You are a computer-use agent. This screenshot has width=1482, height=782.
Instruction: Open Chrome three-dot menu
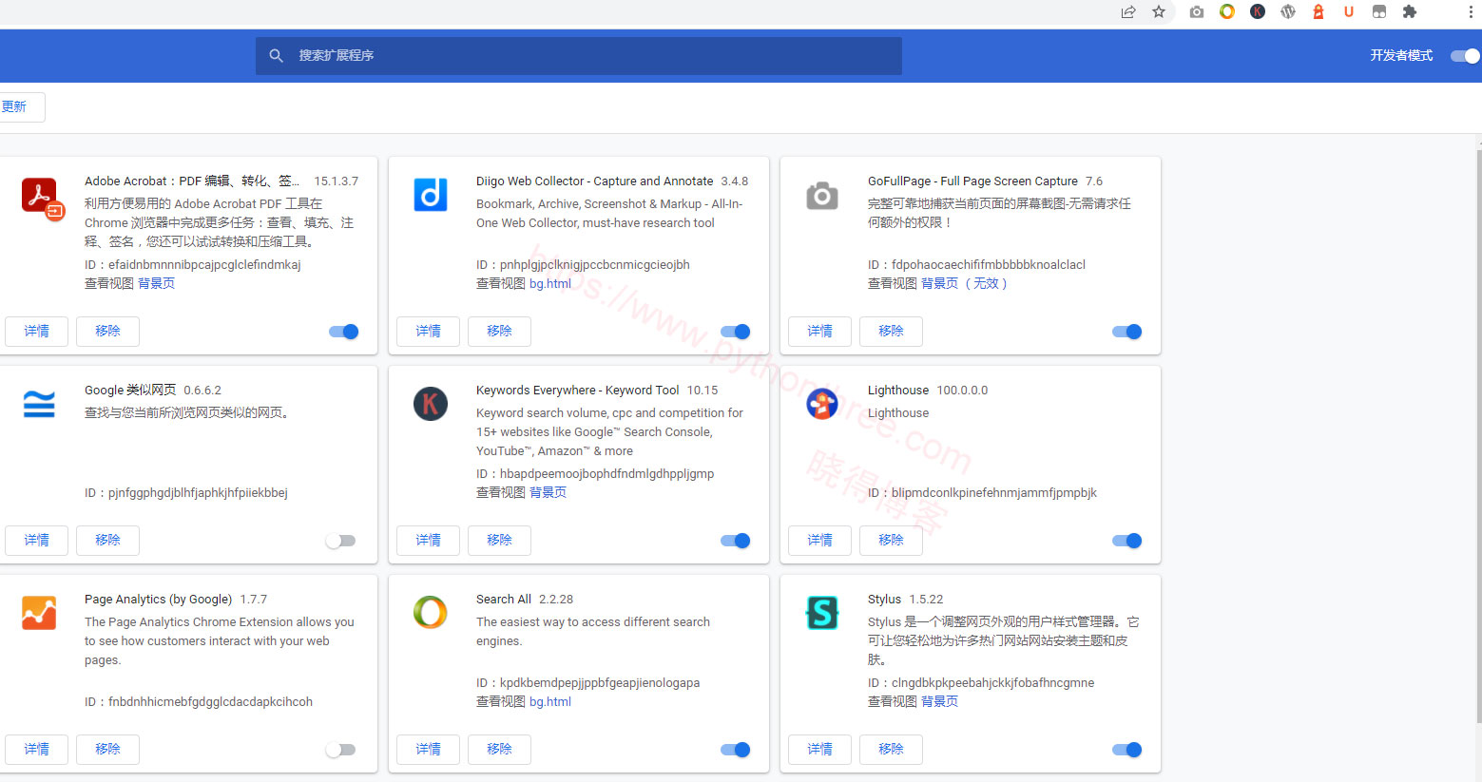1471,12
